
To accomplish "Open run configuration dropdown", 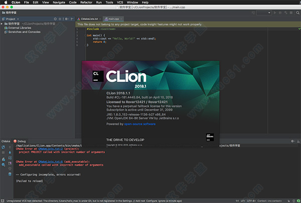I will (264, 13).
